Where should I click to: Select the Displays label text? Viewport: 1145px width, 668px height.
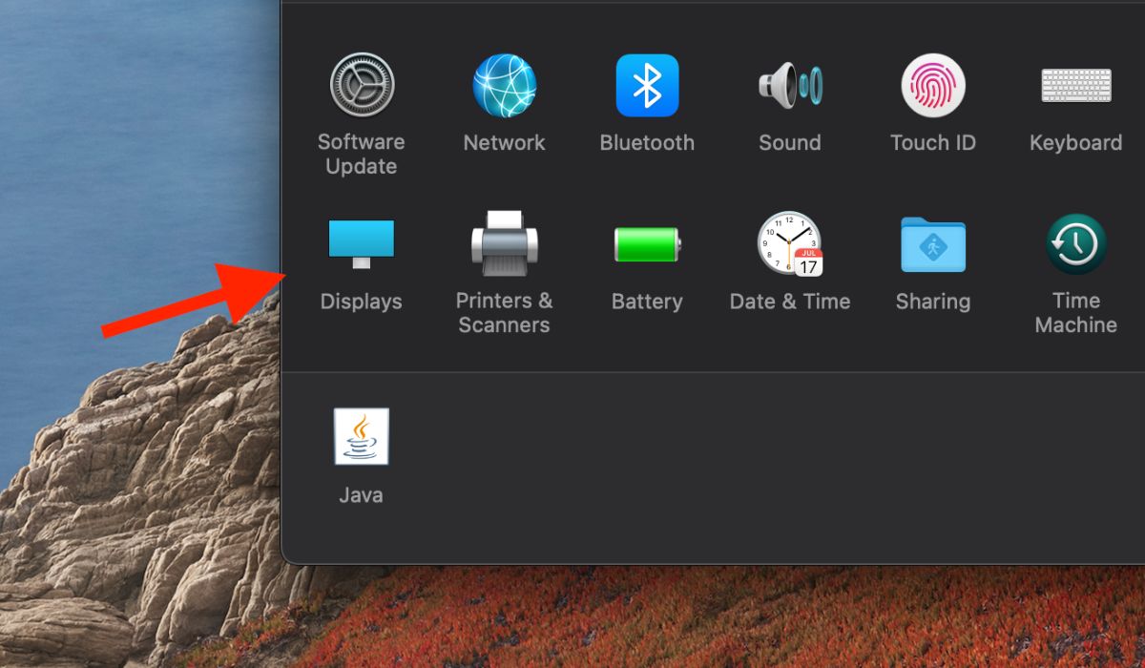pyautogui.click(x=362, y=302)
